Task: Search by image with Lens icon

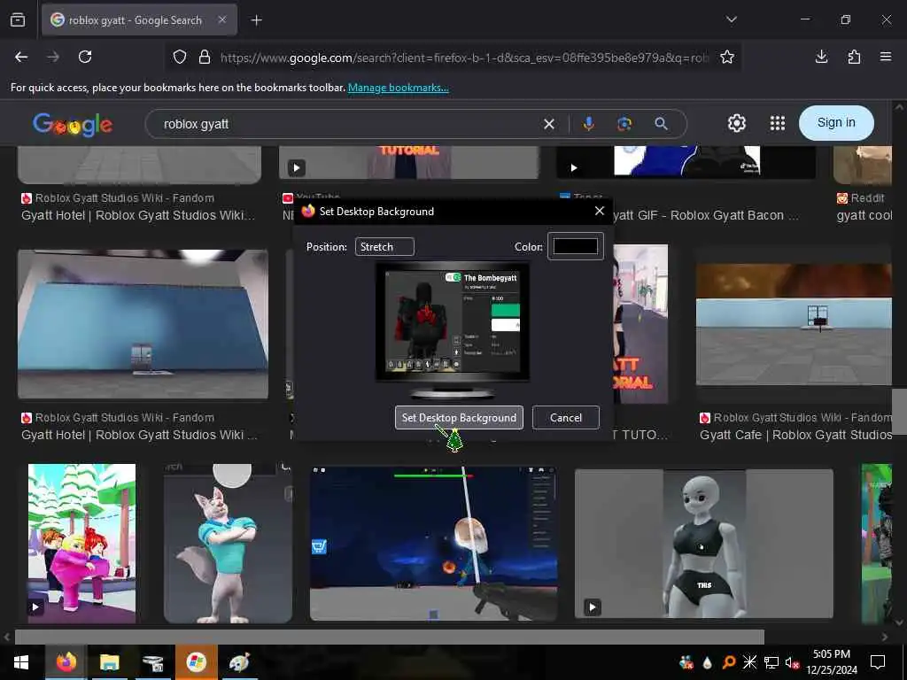Action: coord(624,124)
